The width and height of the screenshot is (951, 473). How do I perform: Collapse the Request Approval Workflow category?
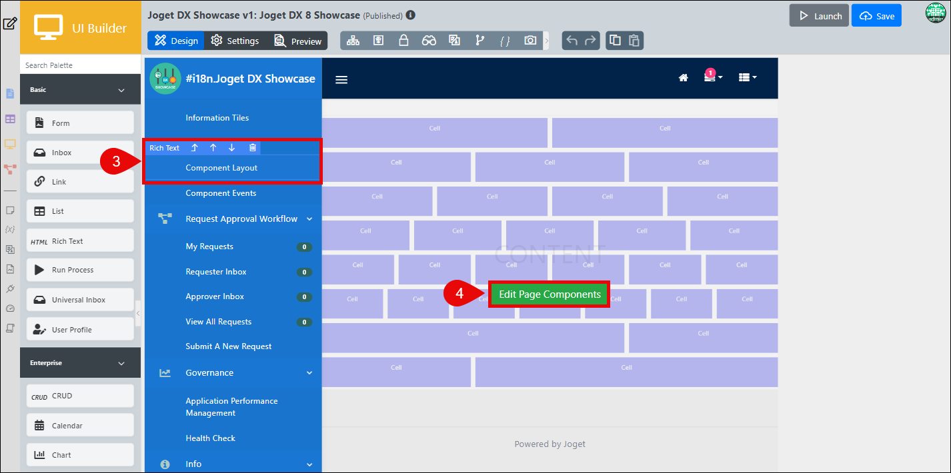[309, 219]
